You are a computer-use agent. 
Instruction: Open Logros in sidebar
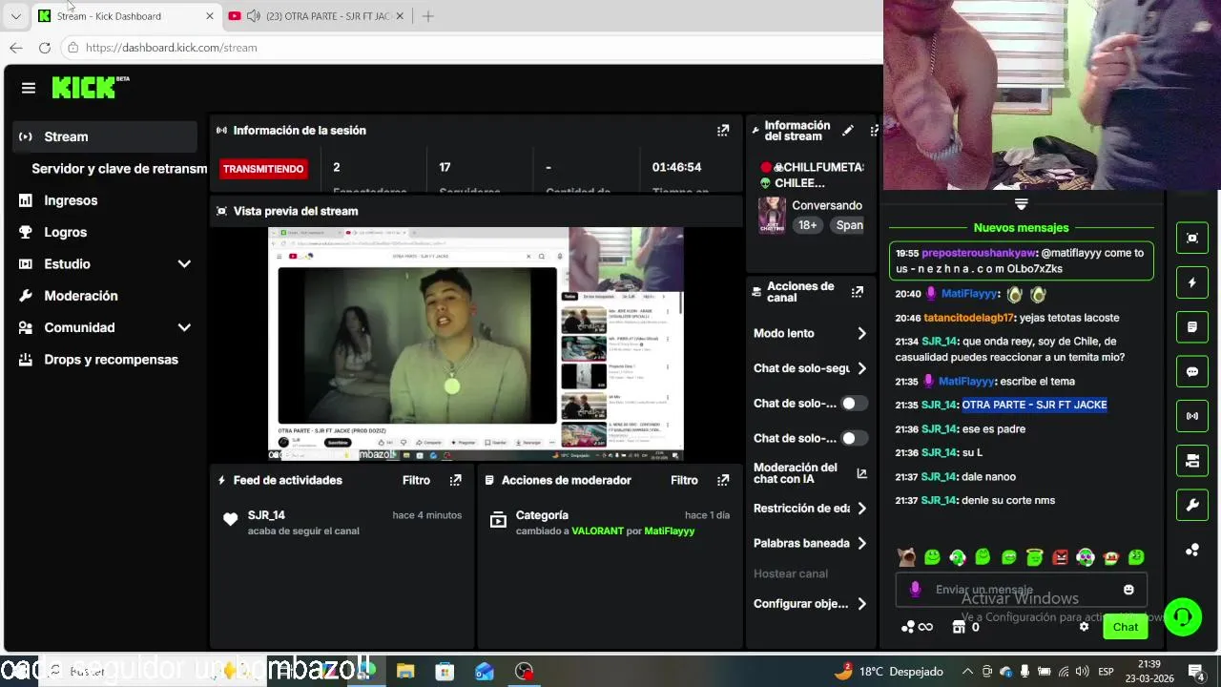click(x=105, y=232)
